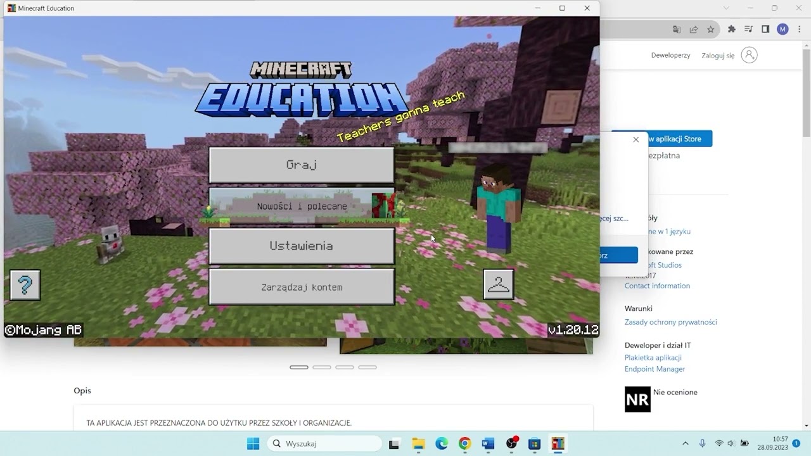Screen dimensions: 811x456
Task: Open Wi-Fi network tray icon
Action: click(x=718, y=443)
